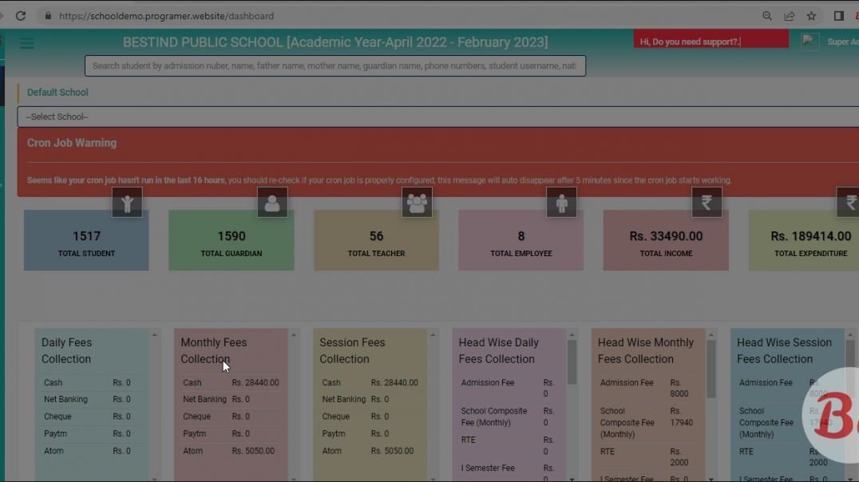
Task: Click the student search input field
Action: tap(335, 65)
